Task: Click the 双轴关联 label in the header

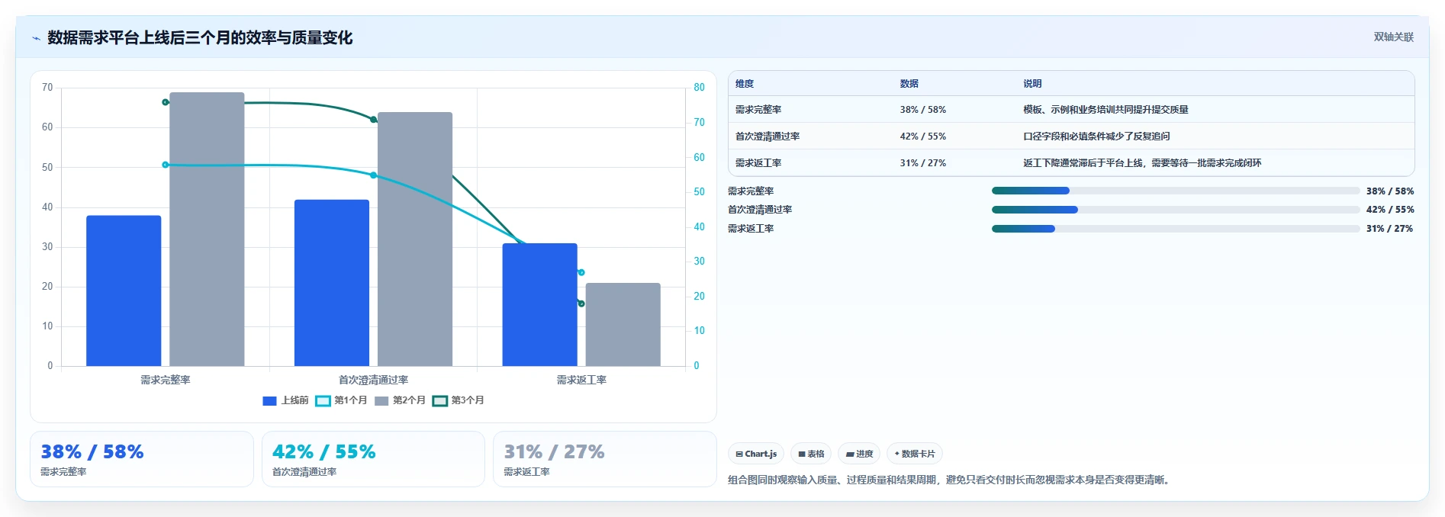Action: (1393, 37)
